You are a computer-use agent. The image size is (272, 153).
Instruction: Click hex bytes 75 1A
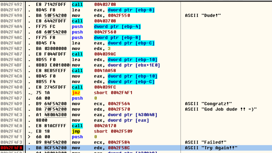[x=43, y=93]
